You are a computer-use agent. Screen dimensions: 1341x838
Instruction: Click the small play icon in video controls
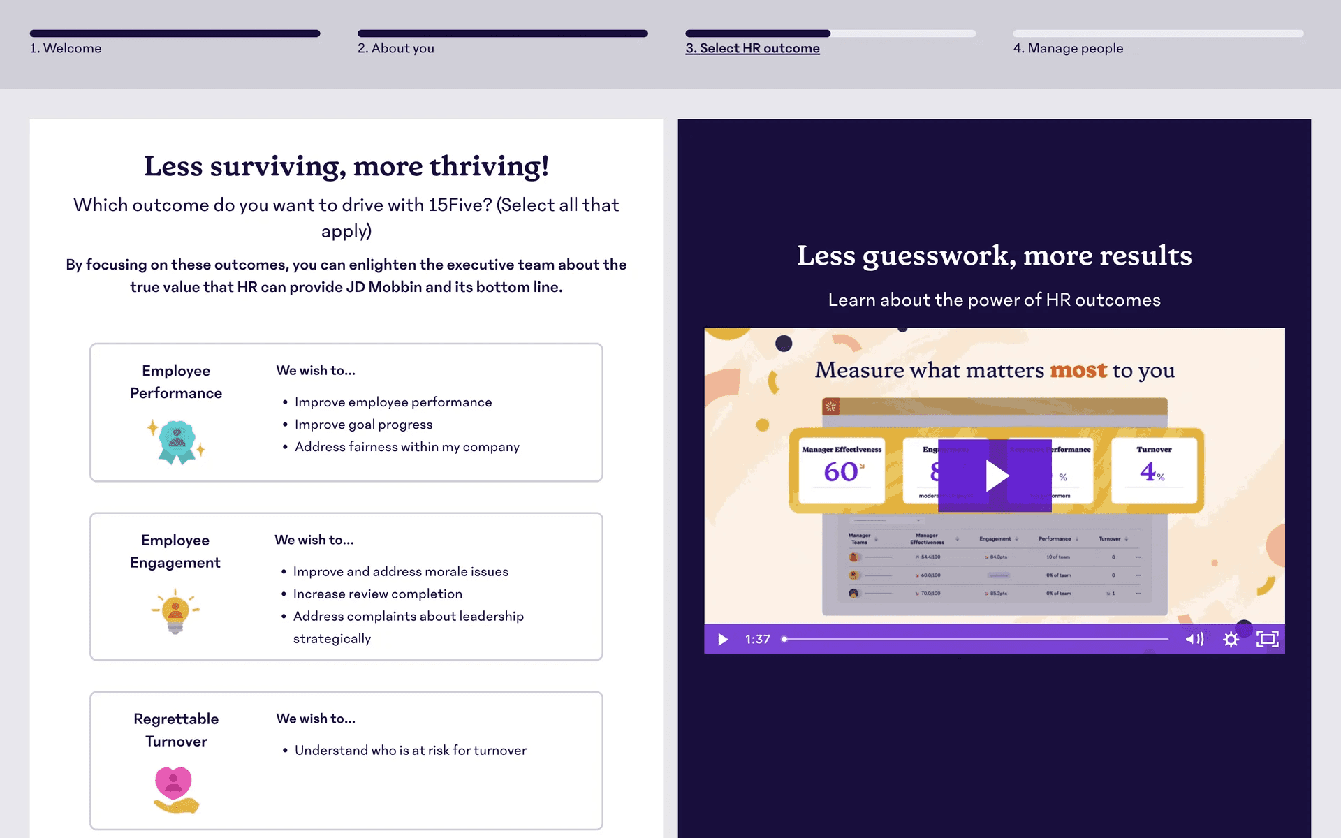click(723, 639)
